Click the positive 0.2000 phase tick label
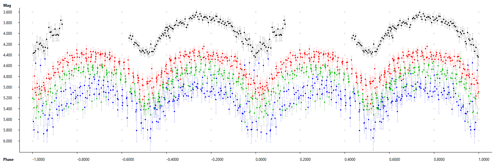Image resolution: width=497 pixels, height=165 pixels. (x=305, y=160)
